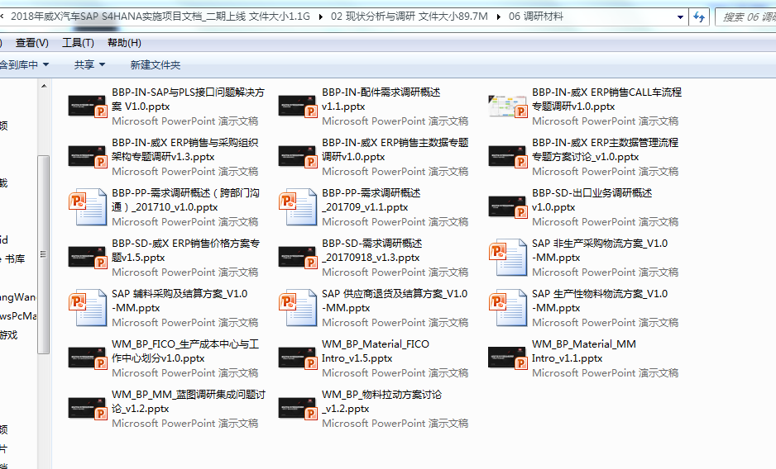Open the 帮助(H) menu
Viewport: 776px width, 469px height.
pos(124,43)
